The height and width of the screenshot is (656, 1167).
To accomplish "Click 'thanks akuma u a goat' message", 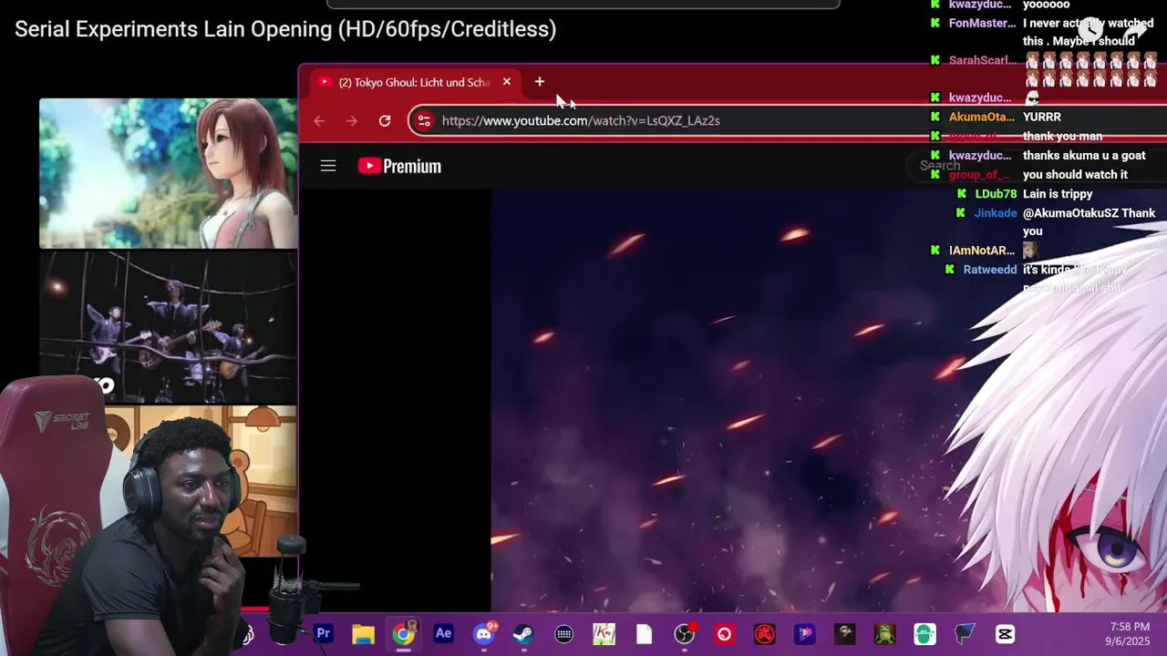I will point(1084,156).
